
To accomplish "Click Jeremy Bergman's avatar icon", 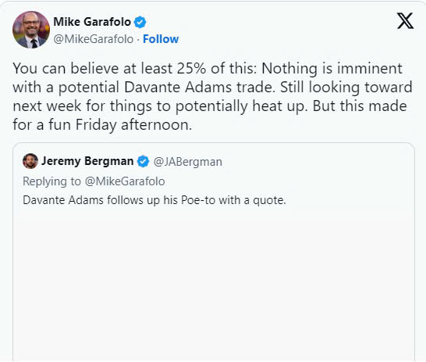I will tap(30, 161).
